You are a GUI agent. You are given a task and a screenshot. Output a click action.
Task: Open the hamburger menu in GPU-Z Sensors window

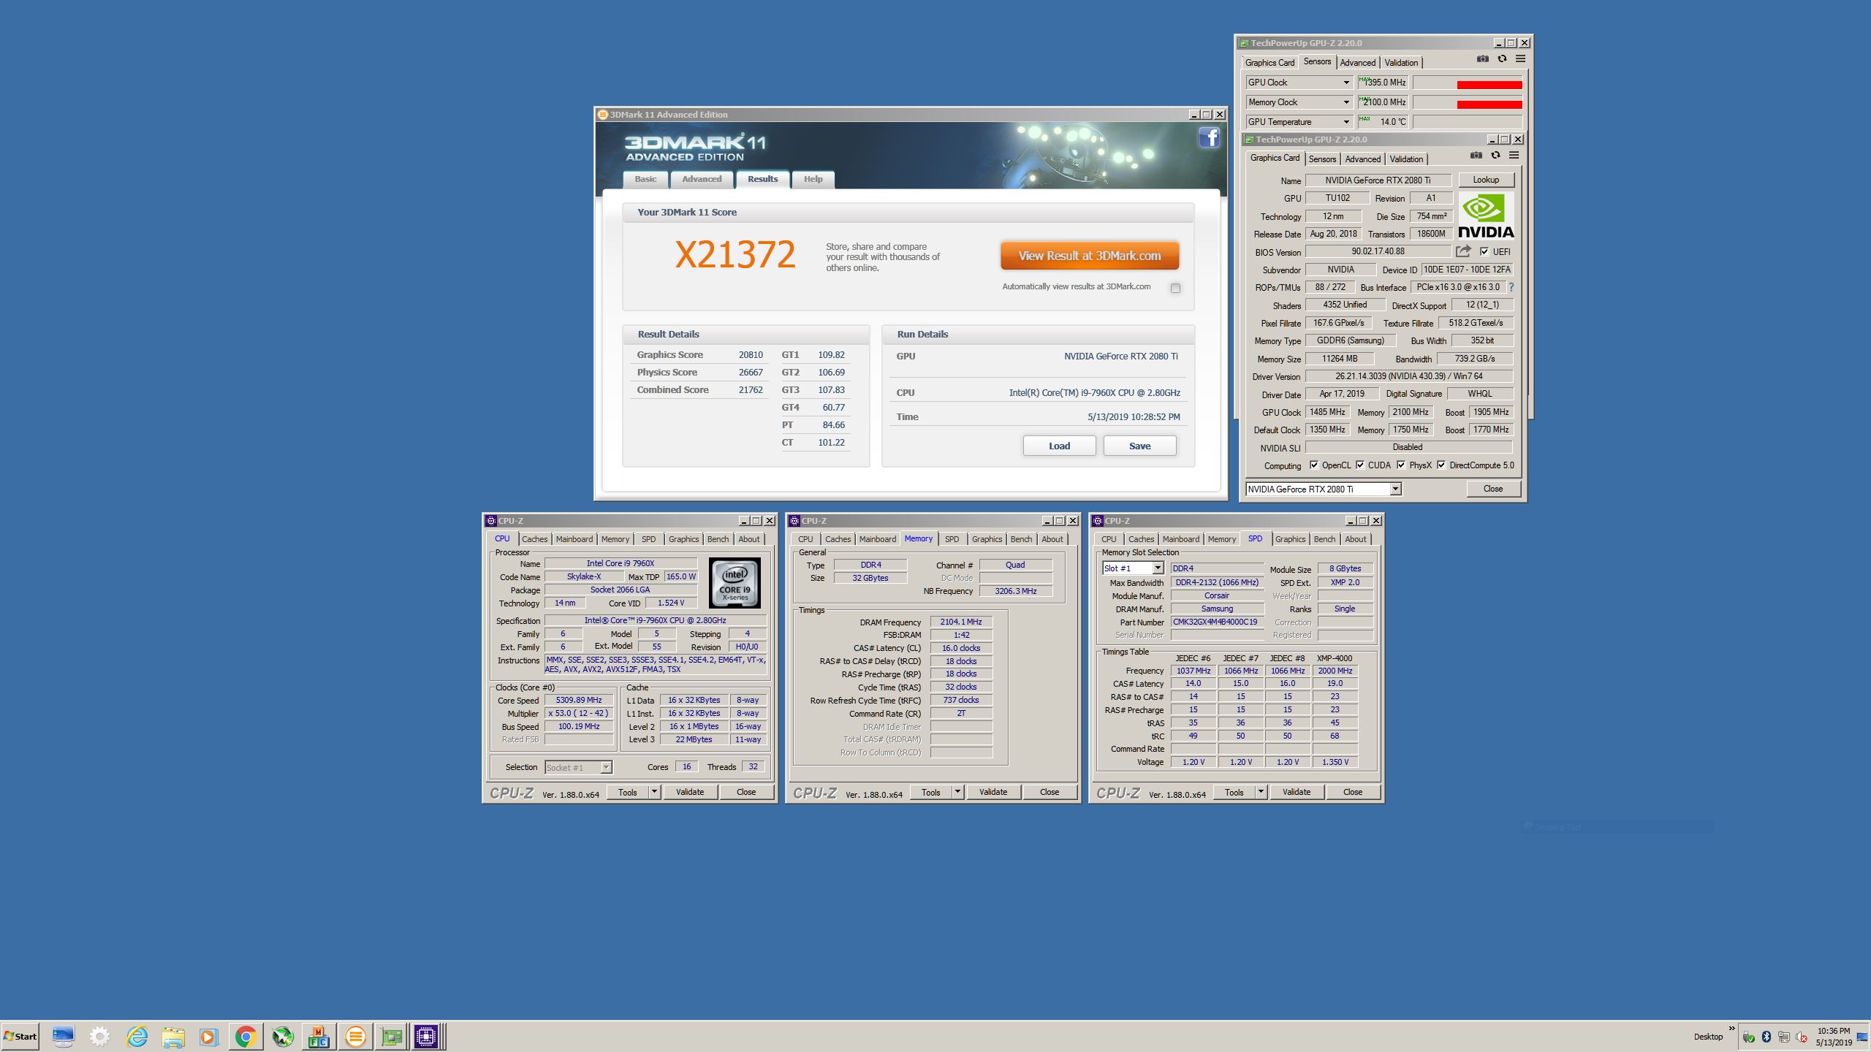tap(1520, 59)
